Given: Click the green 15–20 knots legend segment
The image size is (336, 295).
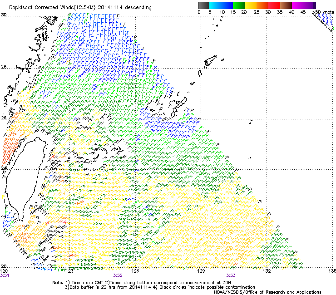Looking at the screenshot, I should (x=239, y=5).
